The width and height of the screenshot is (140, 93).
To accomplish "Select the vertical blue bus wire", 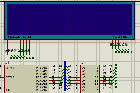I will (x=65, y=76).
